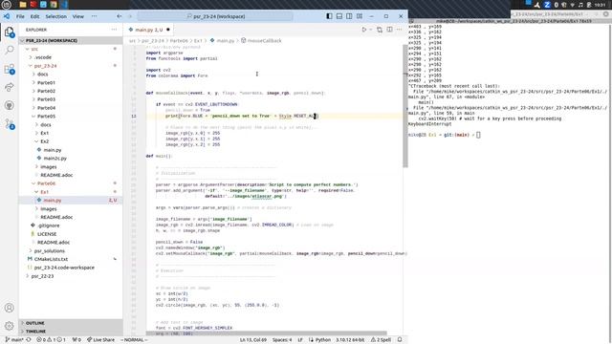
Task: Click the workspace search command center
Action: (x=215, y=16)
